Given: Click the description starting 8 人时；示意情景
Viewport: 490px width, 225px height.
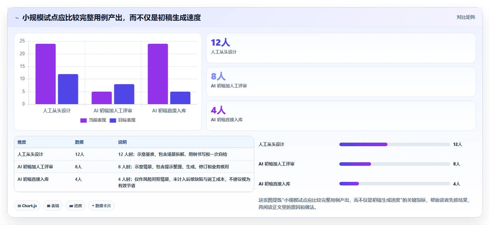Looking at the screenshot, I should point(174,167).
